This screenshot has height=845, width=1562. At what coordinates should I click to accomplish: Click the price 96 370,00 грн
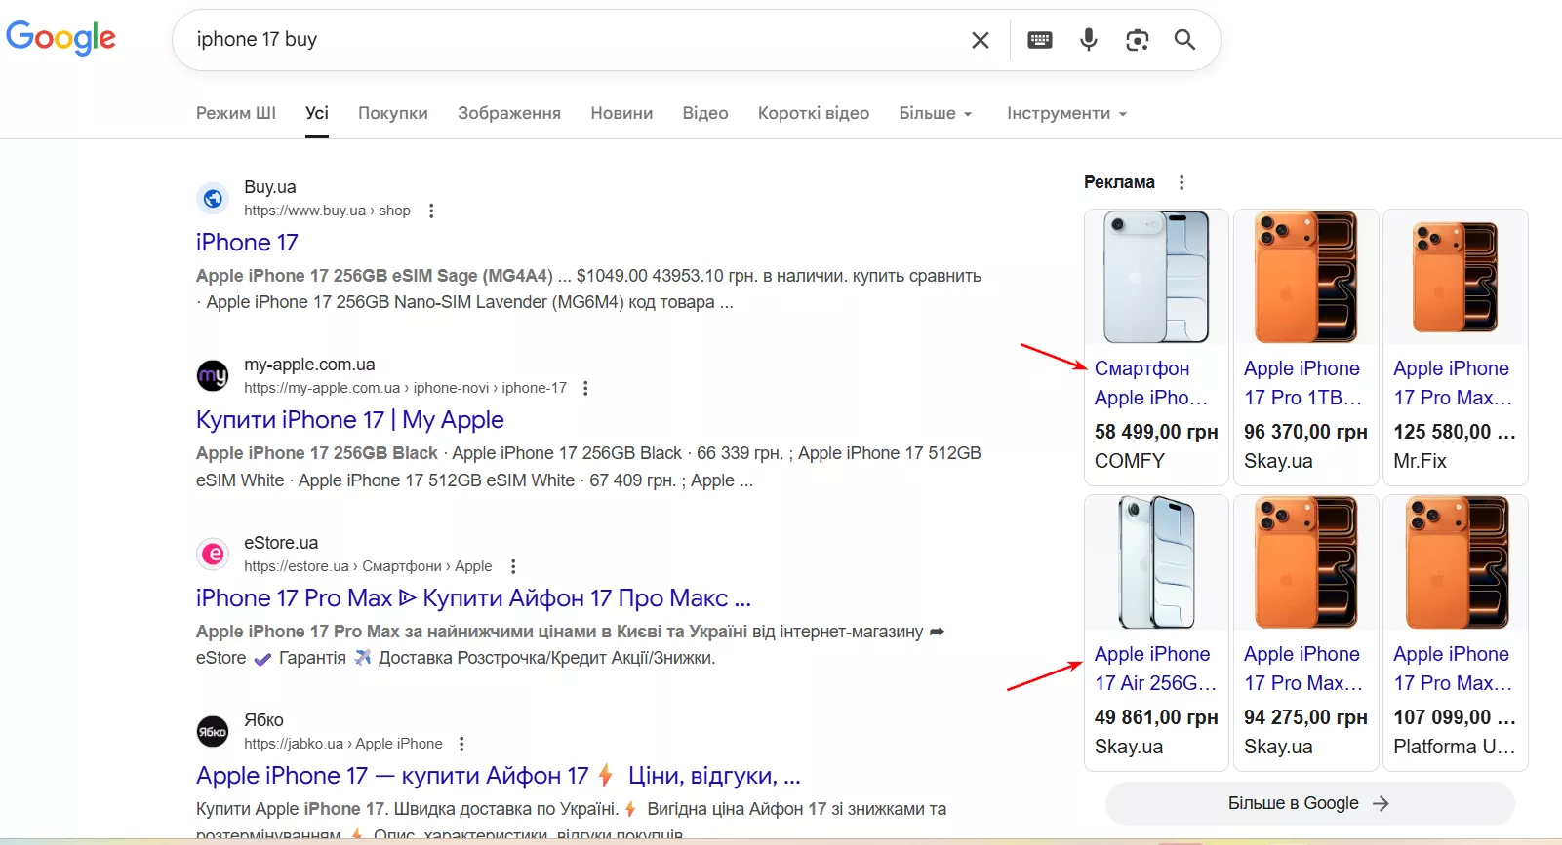click(x=1305, y=432)
